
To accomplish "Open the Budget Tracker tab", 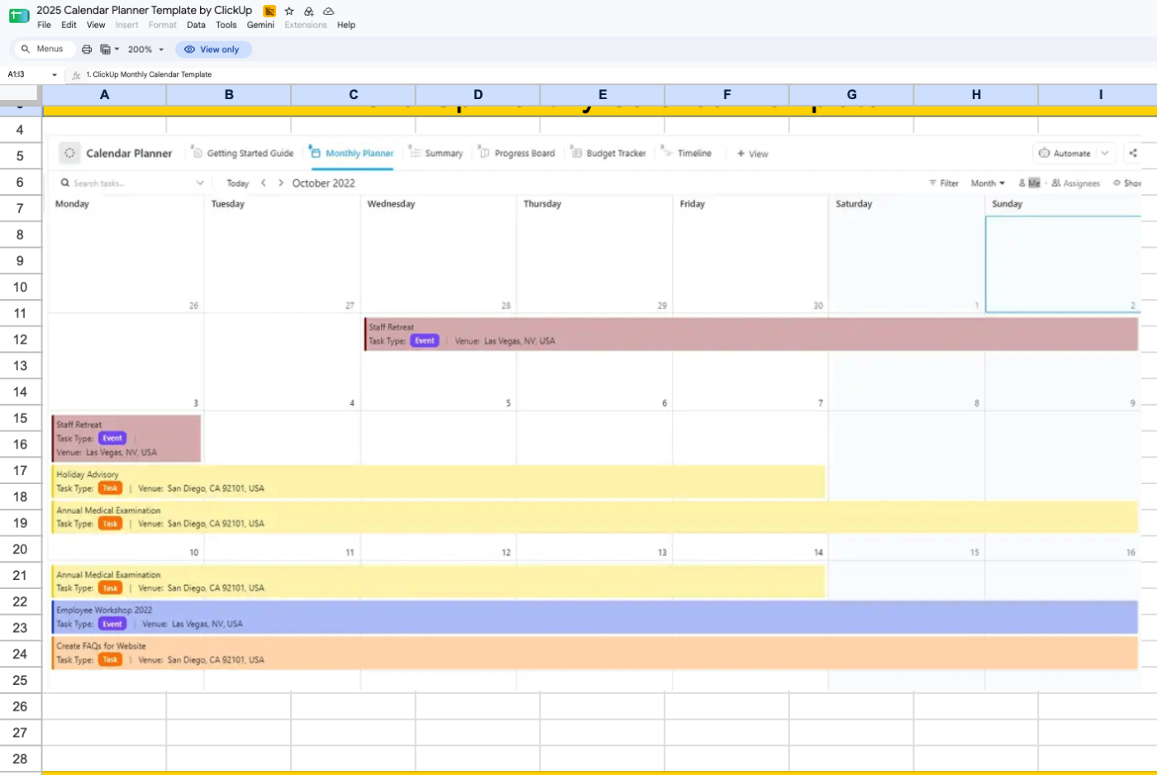I will click(x=608, y=153).
